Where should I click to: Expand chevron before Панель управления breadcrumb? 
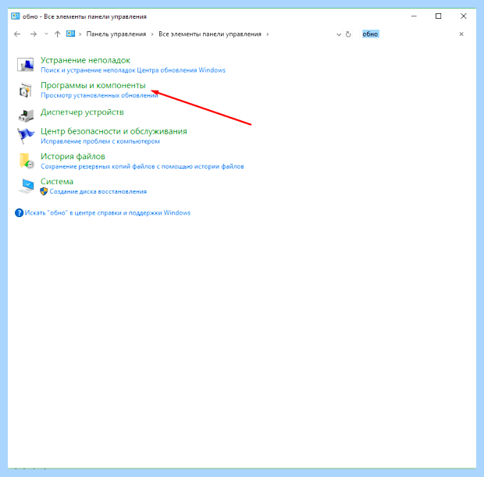click(x=80, y=34)
